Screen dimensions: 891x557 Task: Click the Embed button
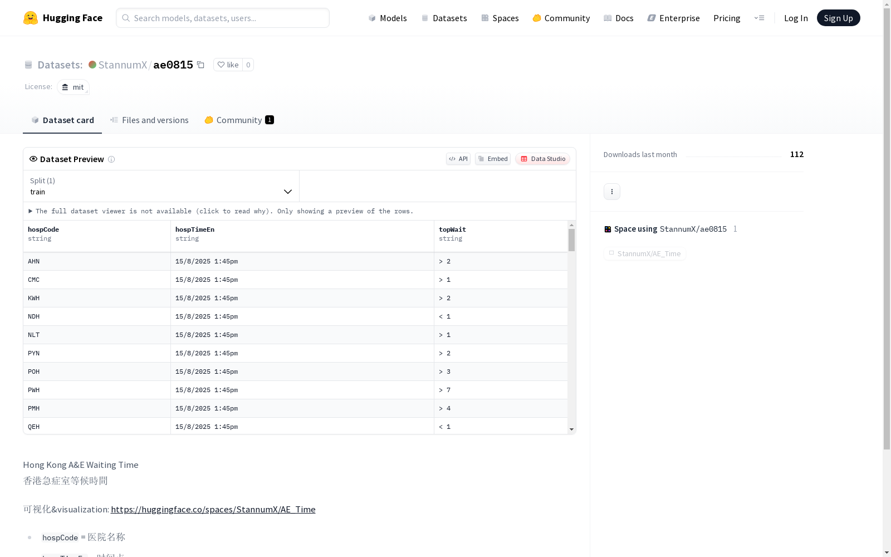[x=493, y=159]
